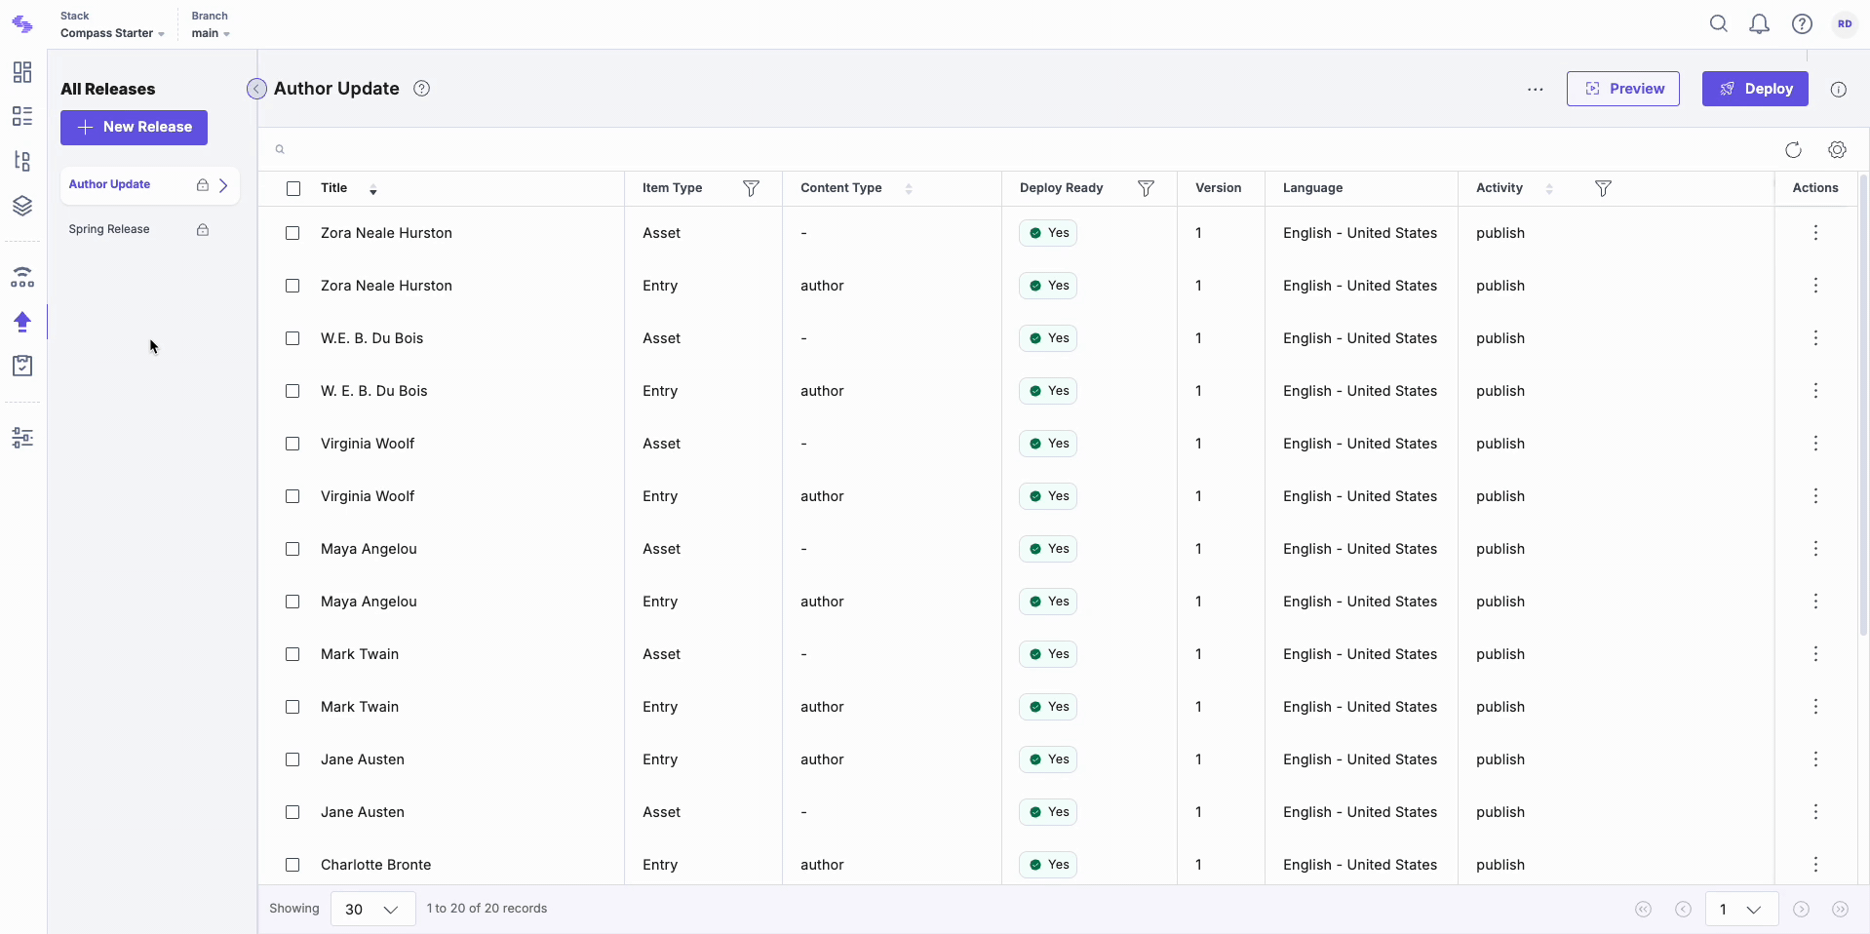Screen dimensions: 1870x934
Task: Check the Mark Twain Asset row
Action: (292, 654)
